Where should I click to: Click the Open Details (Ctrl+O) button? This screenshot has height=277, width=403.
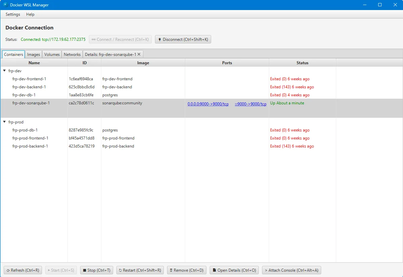click(x=234, y=270)
